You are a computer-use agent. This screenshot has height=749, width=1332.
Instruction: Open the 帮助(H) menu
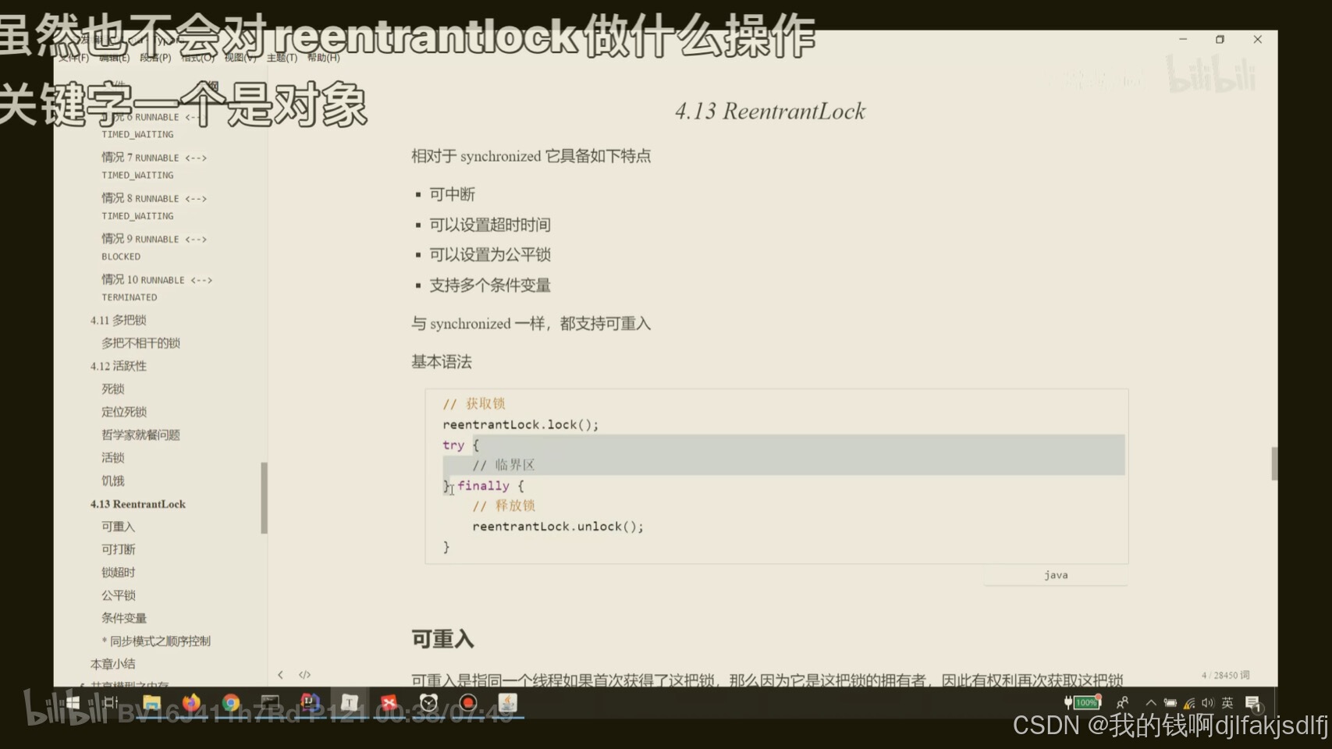coord(323,58)
